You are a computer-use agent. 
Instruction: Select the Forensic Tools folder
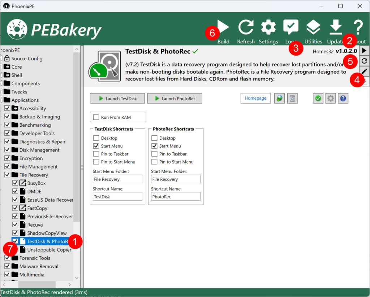click(x=35, y=258)
